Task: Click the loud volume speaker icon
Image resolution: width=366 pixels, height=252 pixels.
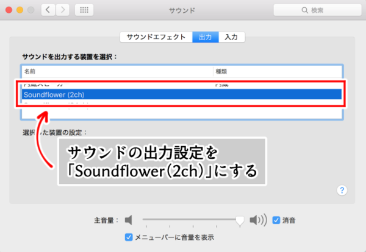Action: 258,220
